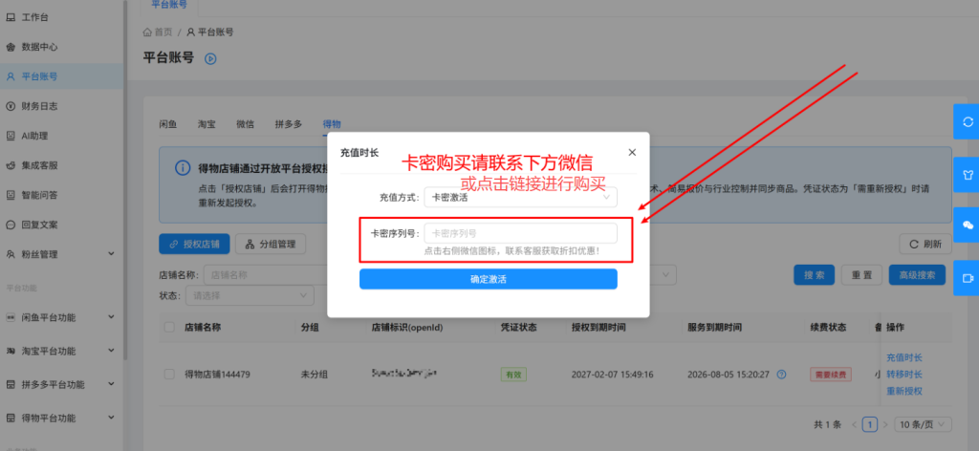
Task: Click the floating WeChat icon button
Action: tap(968, 225)
